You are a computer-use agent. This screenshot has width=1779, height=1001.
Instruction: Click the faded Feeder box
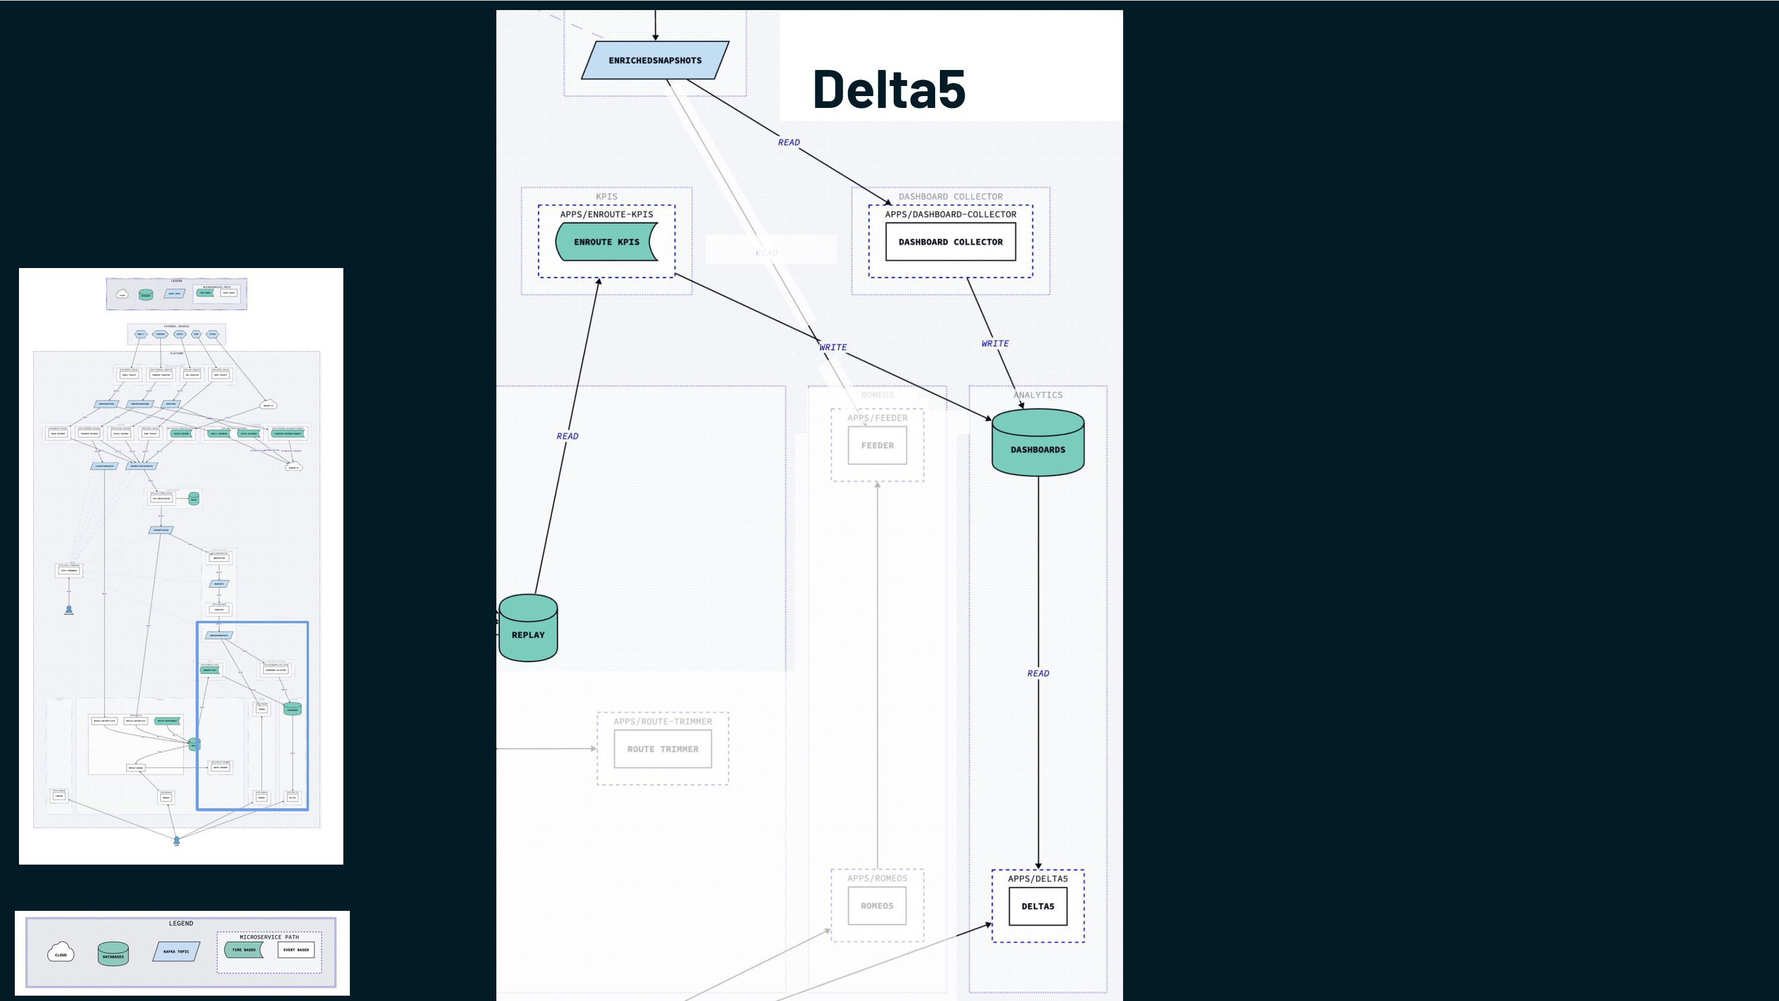pyautogui.click(x=877, y=445)
